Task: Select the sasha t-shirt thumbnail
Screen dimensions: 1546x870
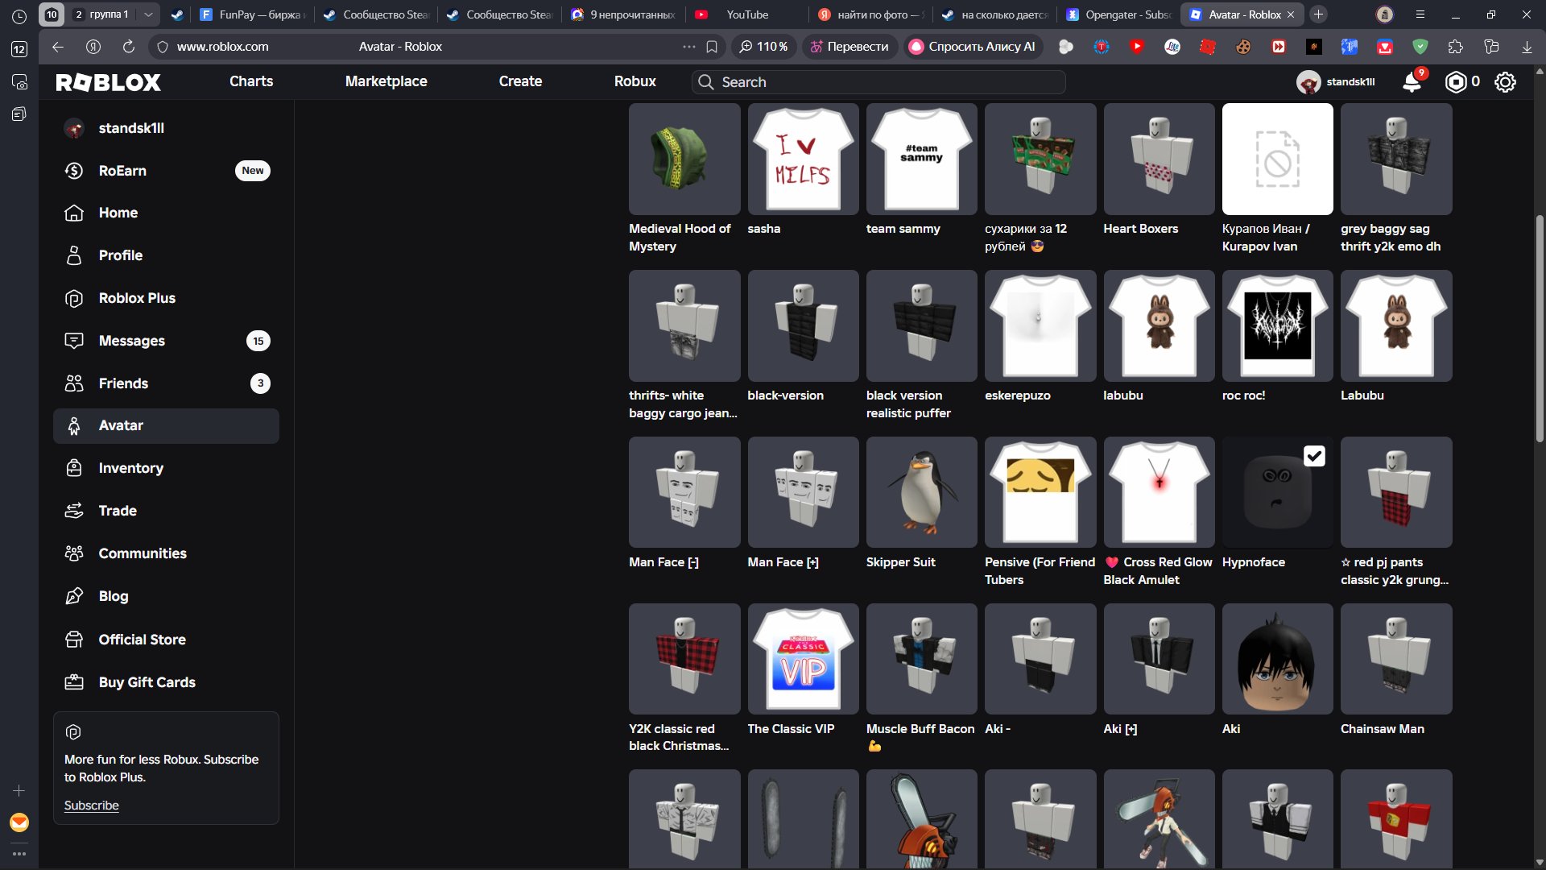Action: click(803, 159)
